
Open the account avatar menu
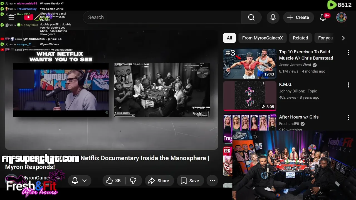coord(341,17)
